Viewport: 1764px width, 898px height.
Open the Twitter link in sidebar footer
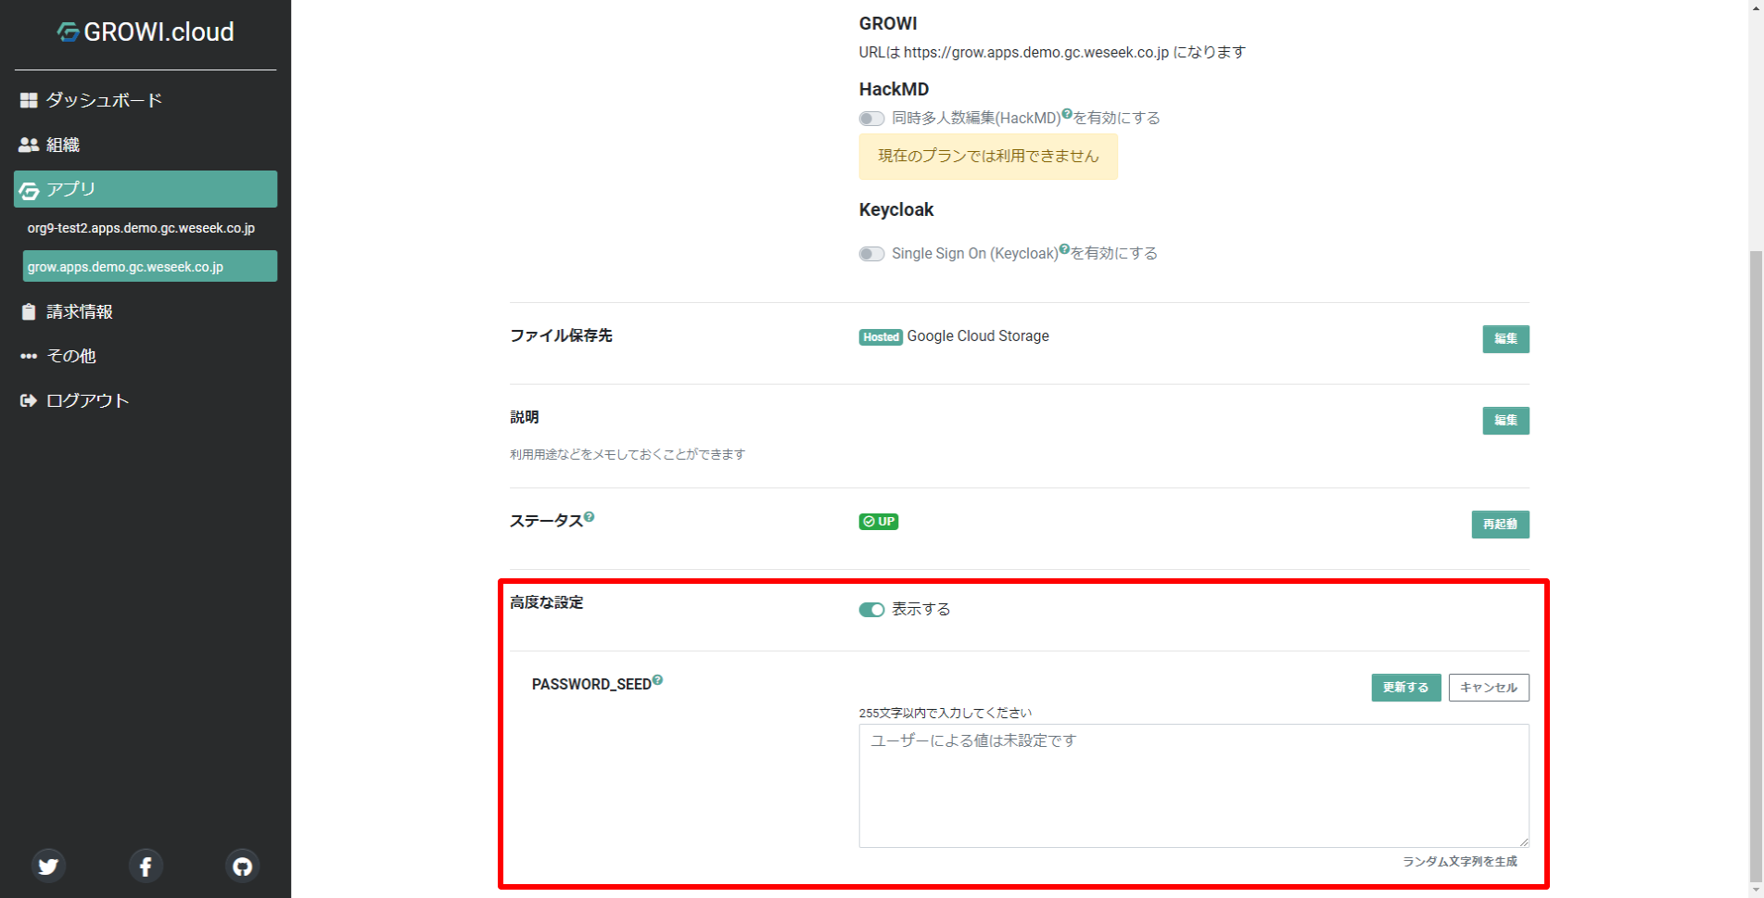(x=48, y=866)
